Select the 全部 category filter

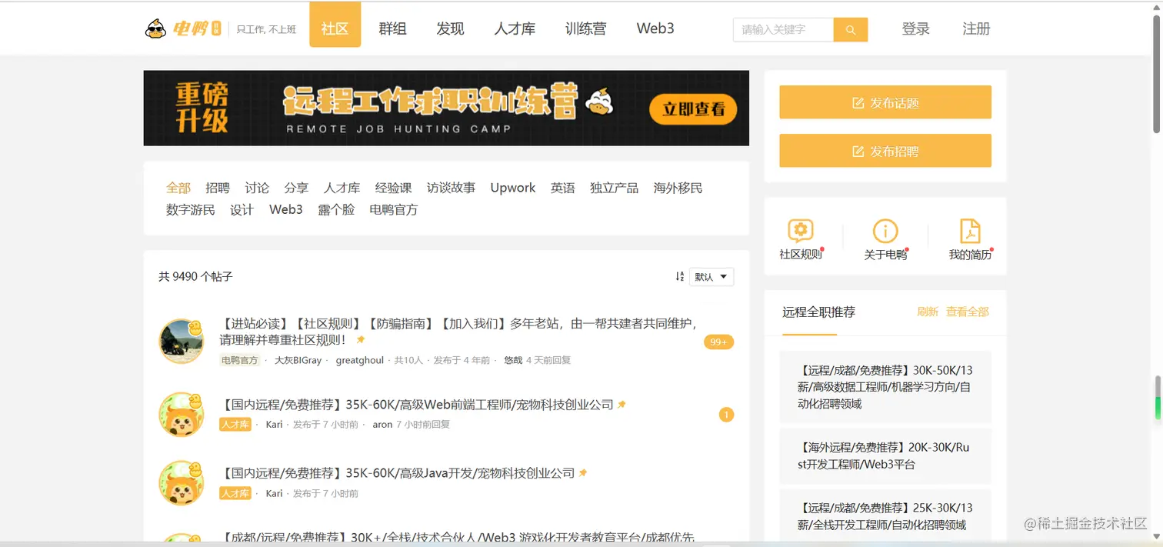[x=178, y=188]
